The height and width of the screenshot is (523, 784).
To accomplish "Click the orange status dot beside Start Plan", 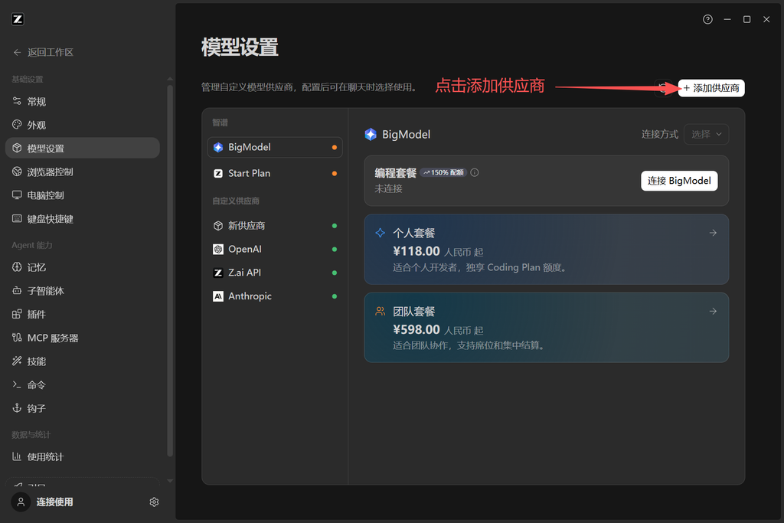I will coord(335,174).
